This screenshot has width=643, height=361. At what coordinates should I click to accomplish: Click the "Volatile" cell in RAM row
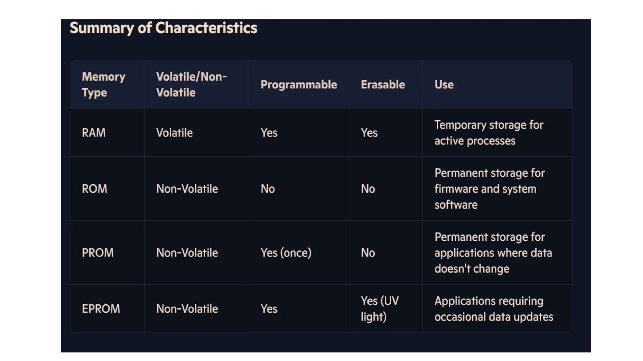pos(174,133)
